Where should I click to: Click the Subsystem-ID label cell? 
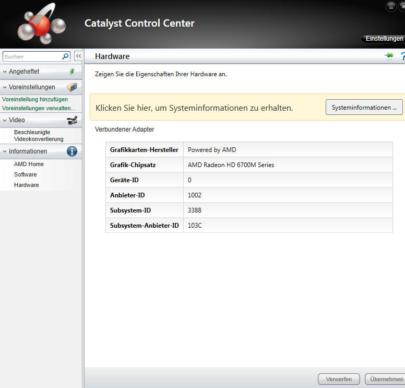(145, 210)
